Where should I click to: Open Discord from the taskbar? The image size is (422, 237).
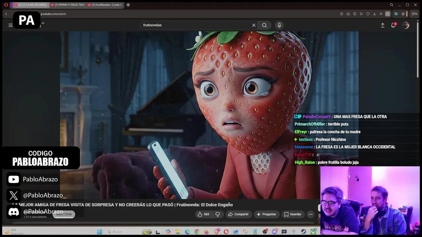[275, 232]
